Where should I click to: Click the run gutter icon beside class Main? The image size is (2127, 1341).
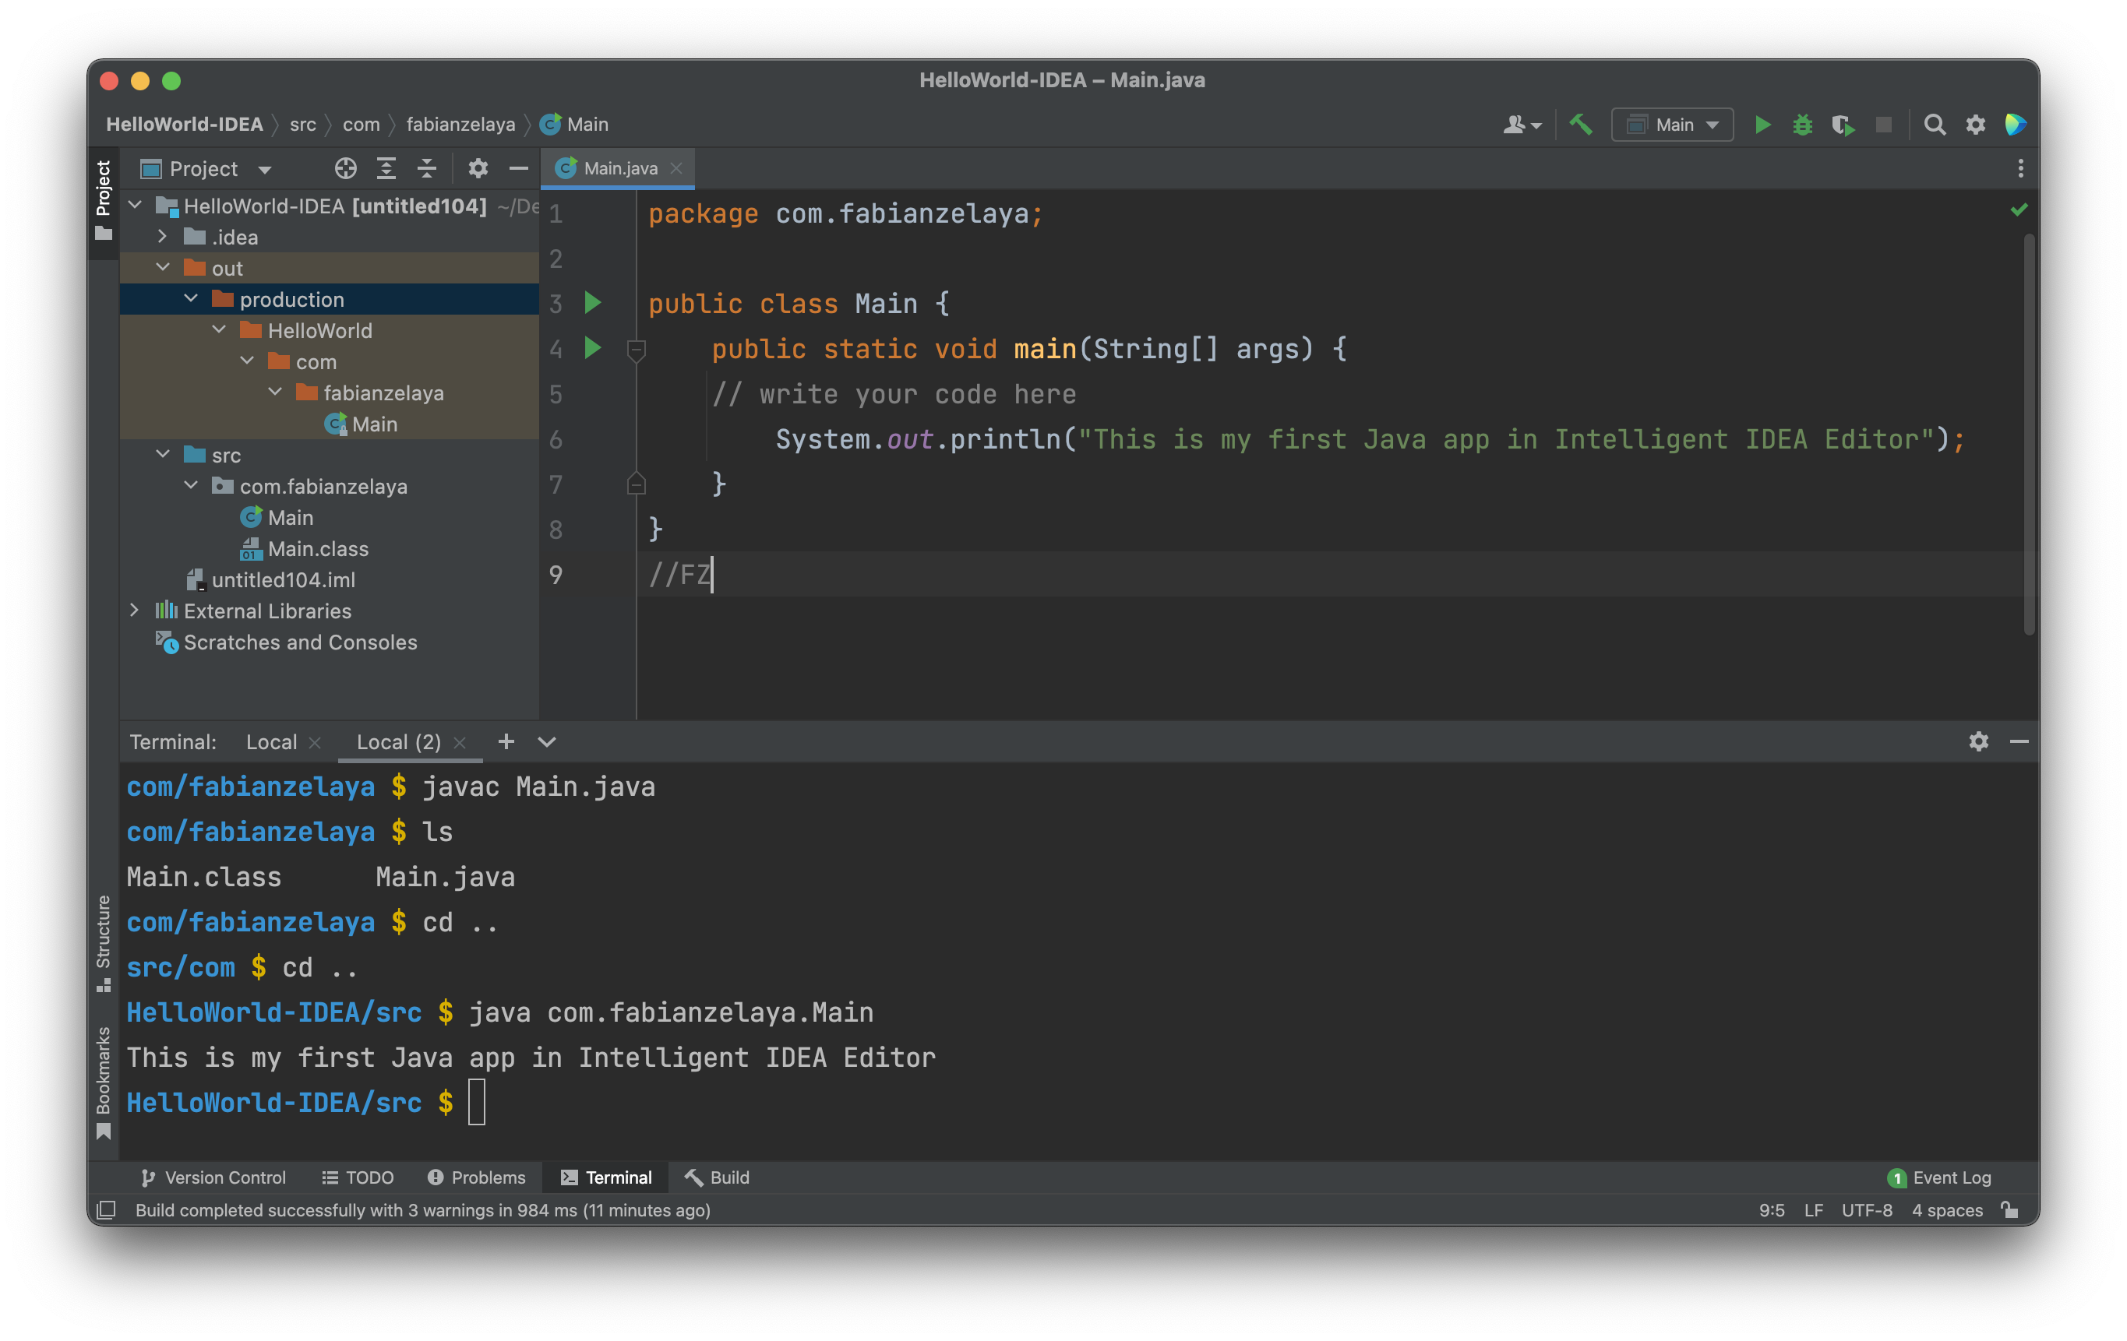tap(593, 303)
